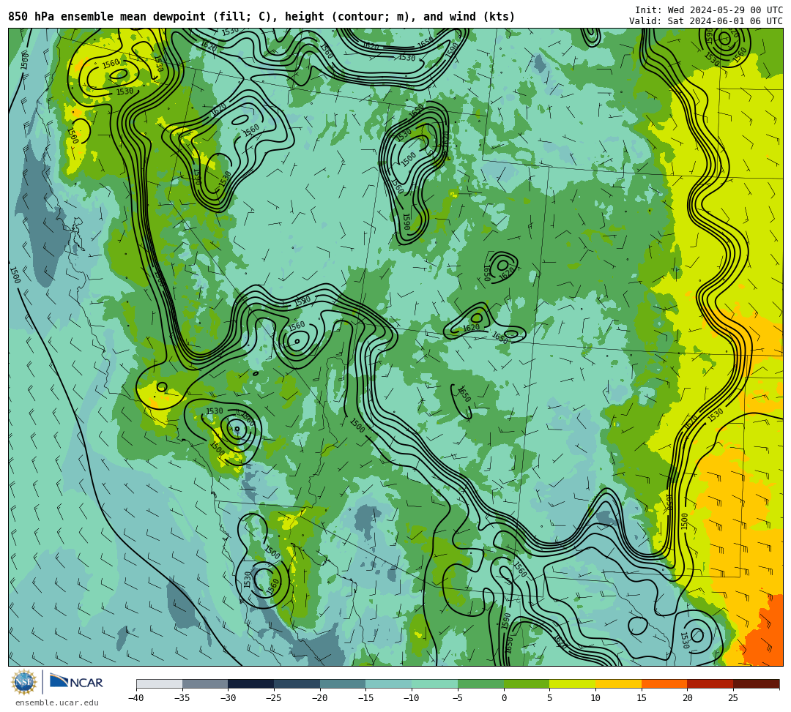Click the 10 colorbar tick label
The height and width of the screenshot is (712, 791).
[x=595, y=698]
